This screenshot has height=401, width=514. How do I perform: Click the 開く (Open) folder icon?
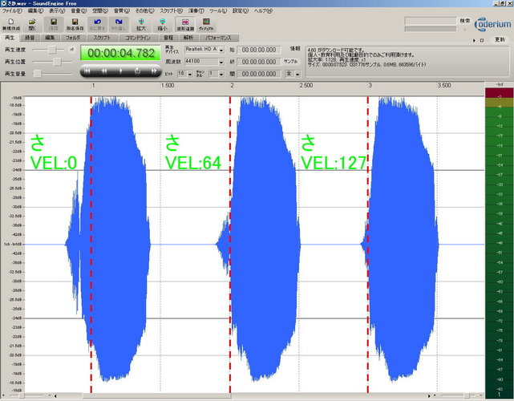[x=32, y=24]
